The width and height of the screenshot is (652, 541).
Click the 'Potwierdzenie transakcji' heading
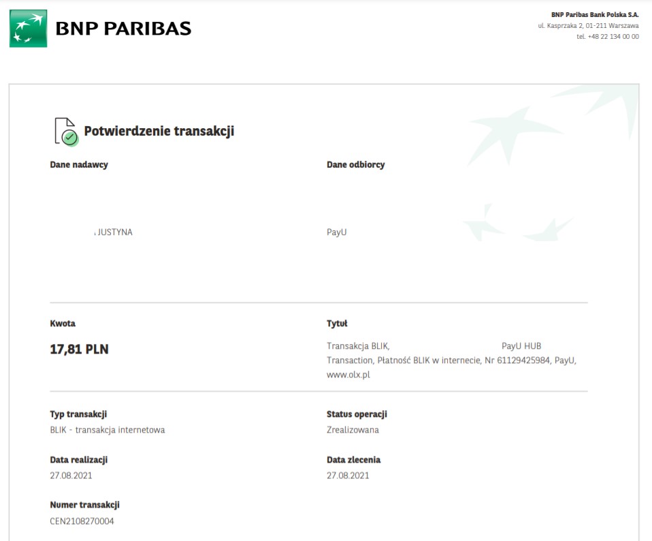159,131
